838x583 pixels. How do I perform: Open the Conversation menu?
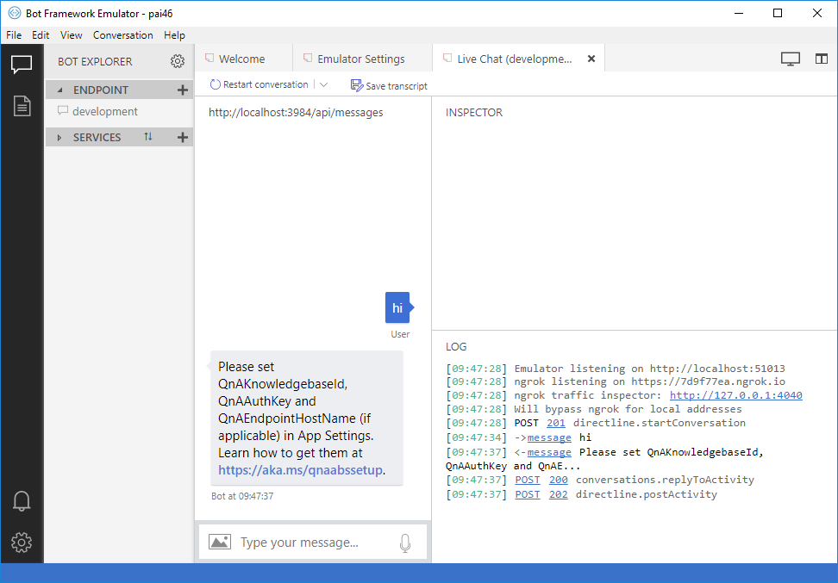(x=123, y=35)
